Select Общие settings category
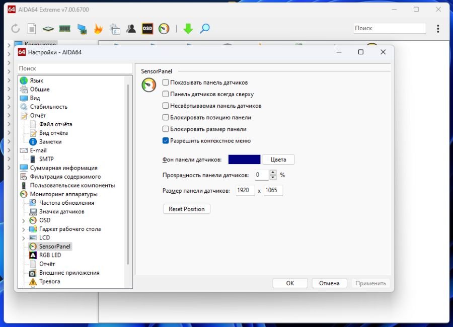This screenshot has width=453, height=327. click(40, 89)
